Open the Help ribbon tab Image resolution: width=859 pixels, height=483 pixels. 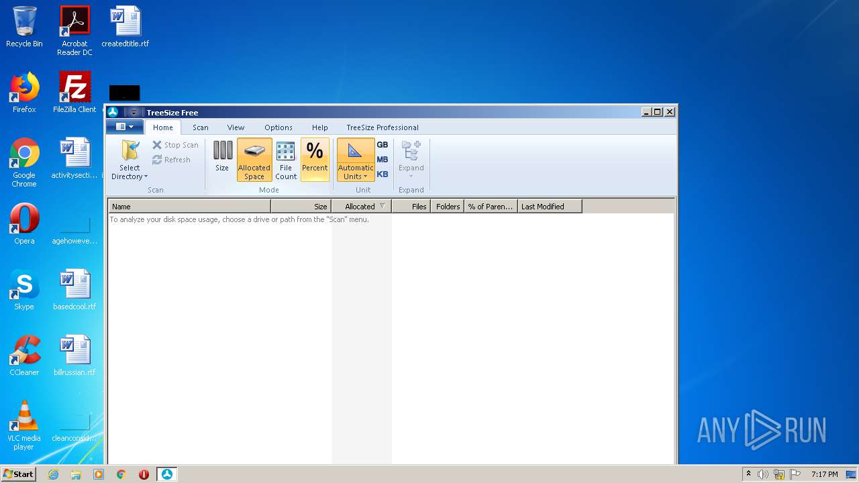[320, 127]
